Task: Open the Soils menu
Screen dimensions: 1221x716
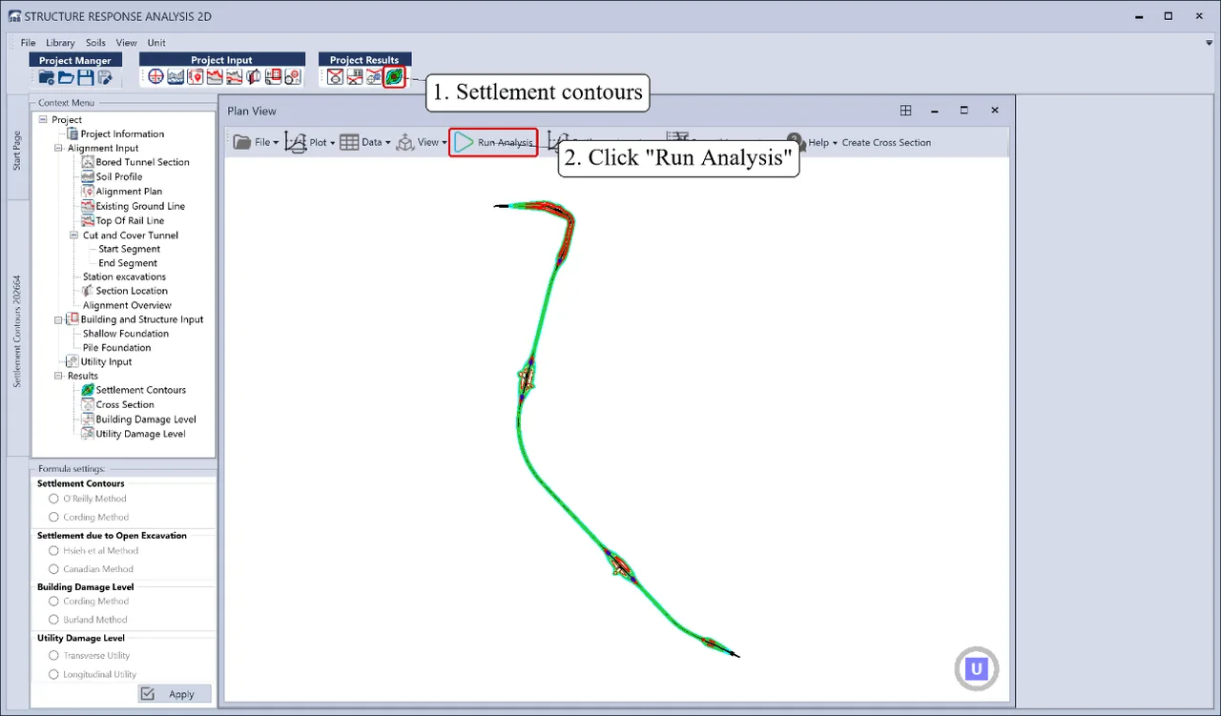Action: point(95,43)
